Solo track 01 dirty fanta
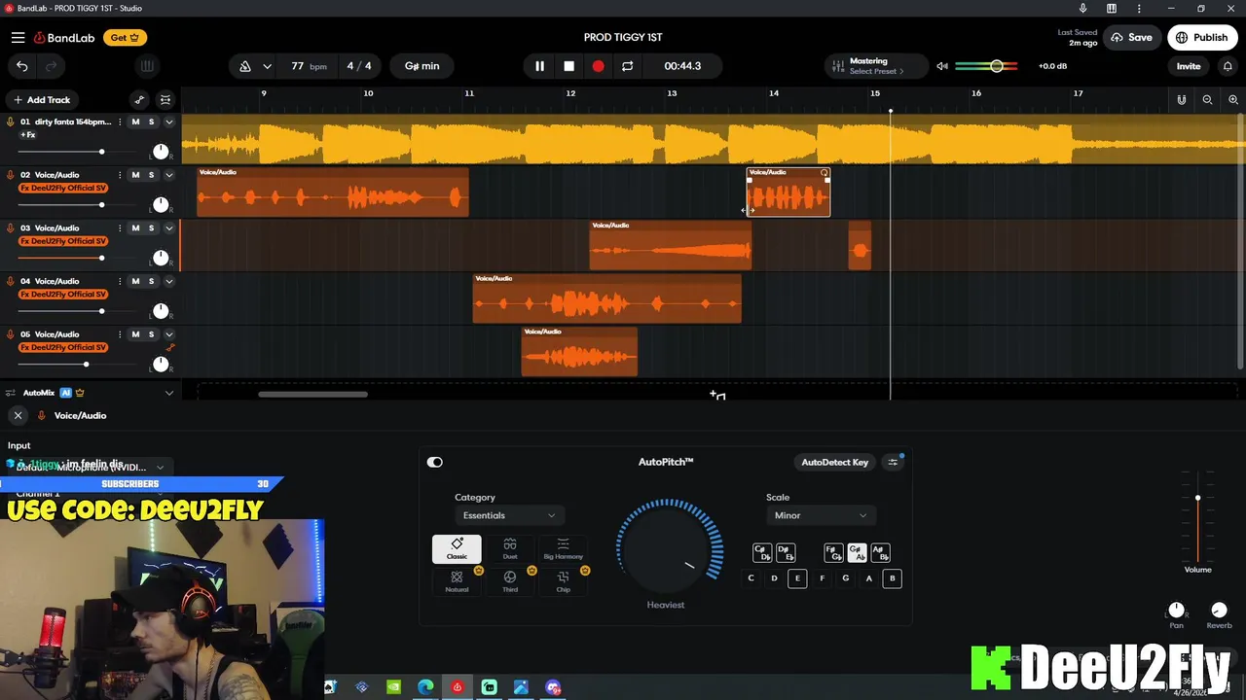Viewport: 1246px width, 700px height. 151,122
